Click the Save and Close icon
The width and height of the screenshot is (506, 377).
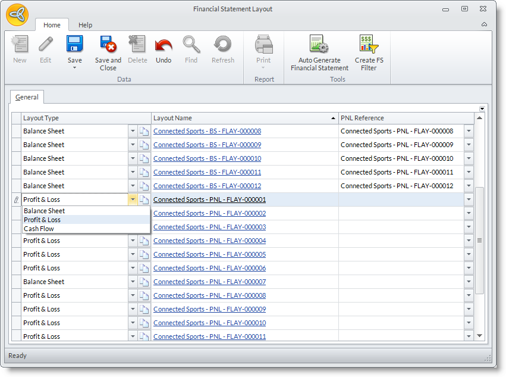click(x=108, y=45)
